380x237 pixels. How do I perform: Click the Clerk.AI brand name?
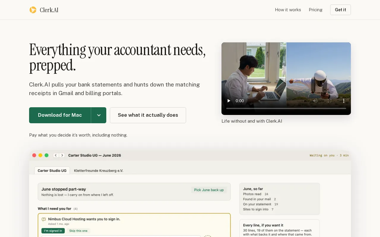click(x=49, y=10)
